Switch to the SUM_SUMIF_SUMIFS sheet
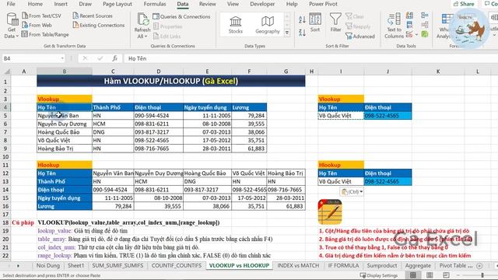 (x=117, y=266)
